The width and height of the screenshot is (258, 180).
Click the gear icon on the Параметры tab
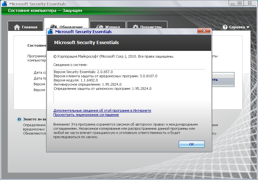tap(135, 27)
